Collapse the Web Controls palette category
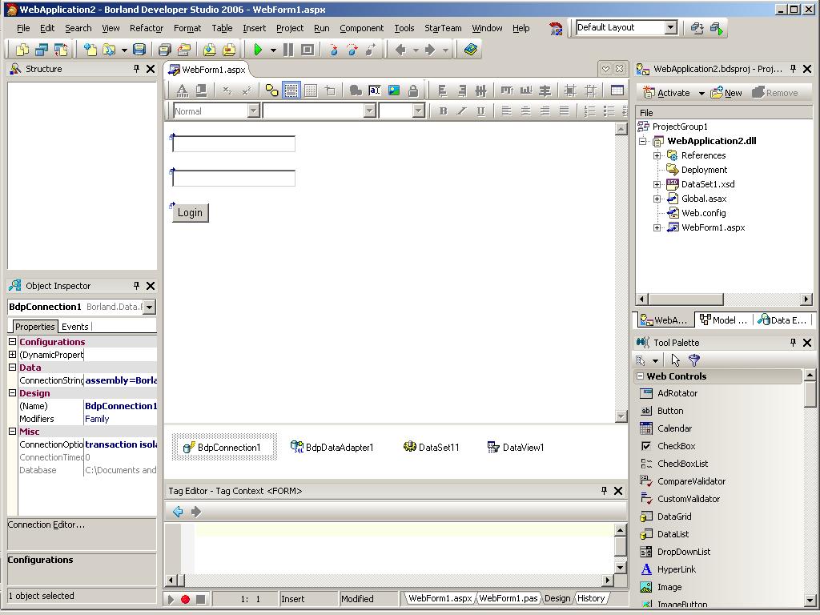820x615 pixels. [640, 376]
